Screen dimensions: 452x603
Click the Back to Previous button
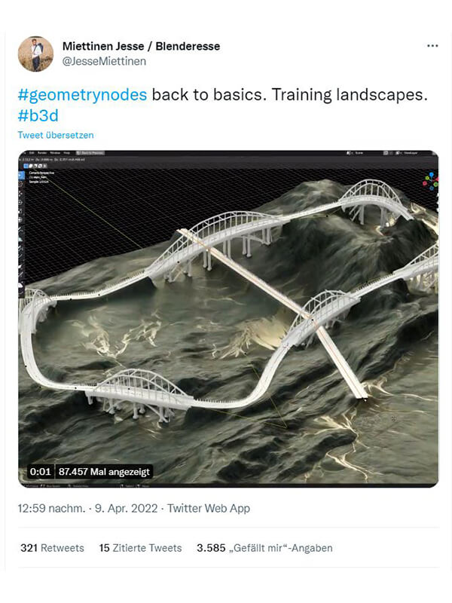pos(90,153)
